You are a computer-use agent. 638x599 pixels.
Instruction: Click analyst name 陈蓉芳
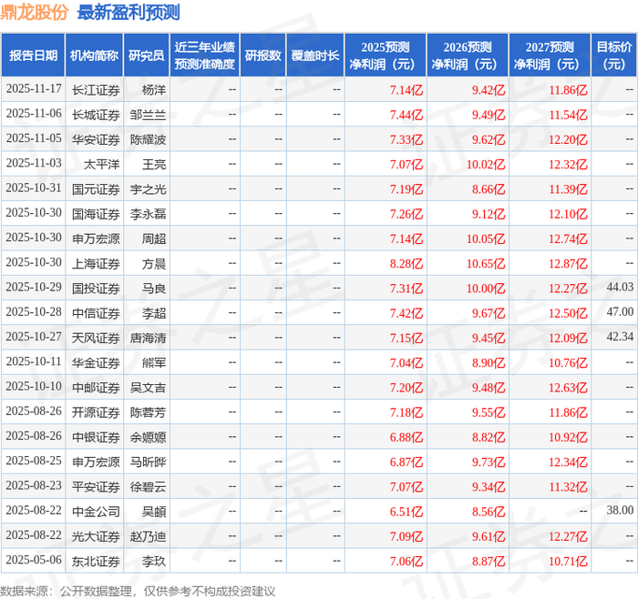[148, 412]
